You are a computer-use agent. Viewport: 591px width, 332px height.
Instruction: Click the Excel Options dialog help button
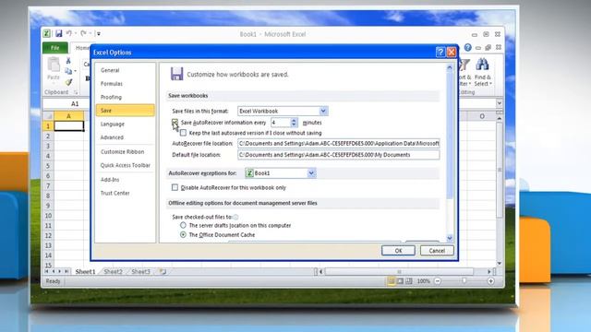[440, 52]
